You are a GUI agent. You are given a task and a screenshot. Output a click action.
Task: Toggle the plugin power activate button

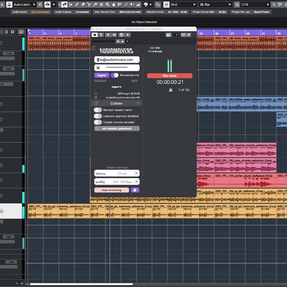point(95,35)
